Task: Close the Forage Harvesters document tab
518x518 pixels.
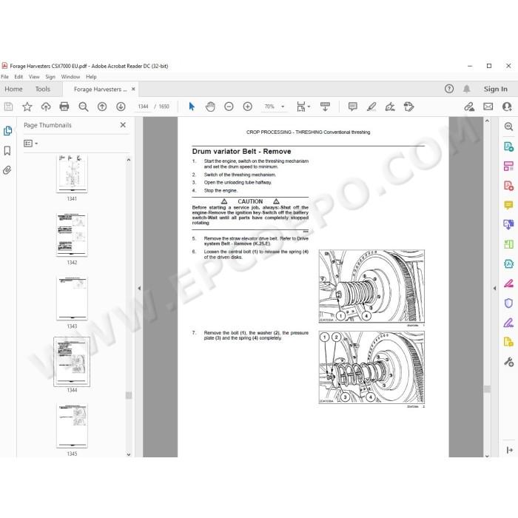Action: pos(133,89)
